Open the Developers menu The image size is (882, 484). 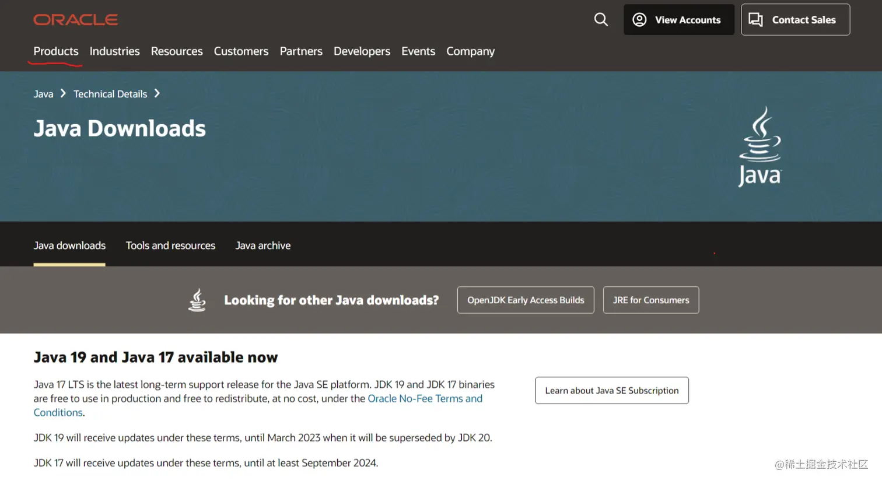362,51
